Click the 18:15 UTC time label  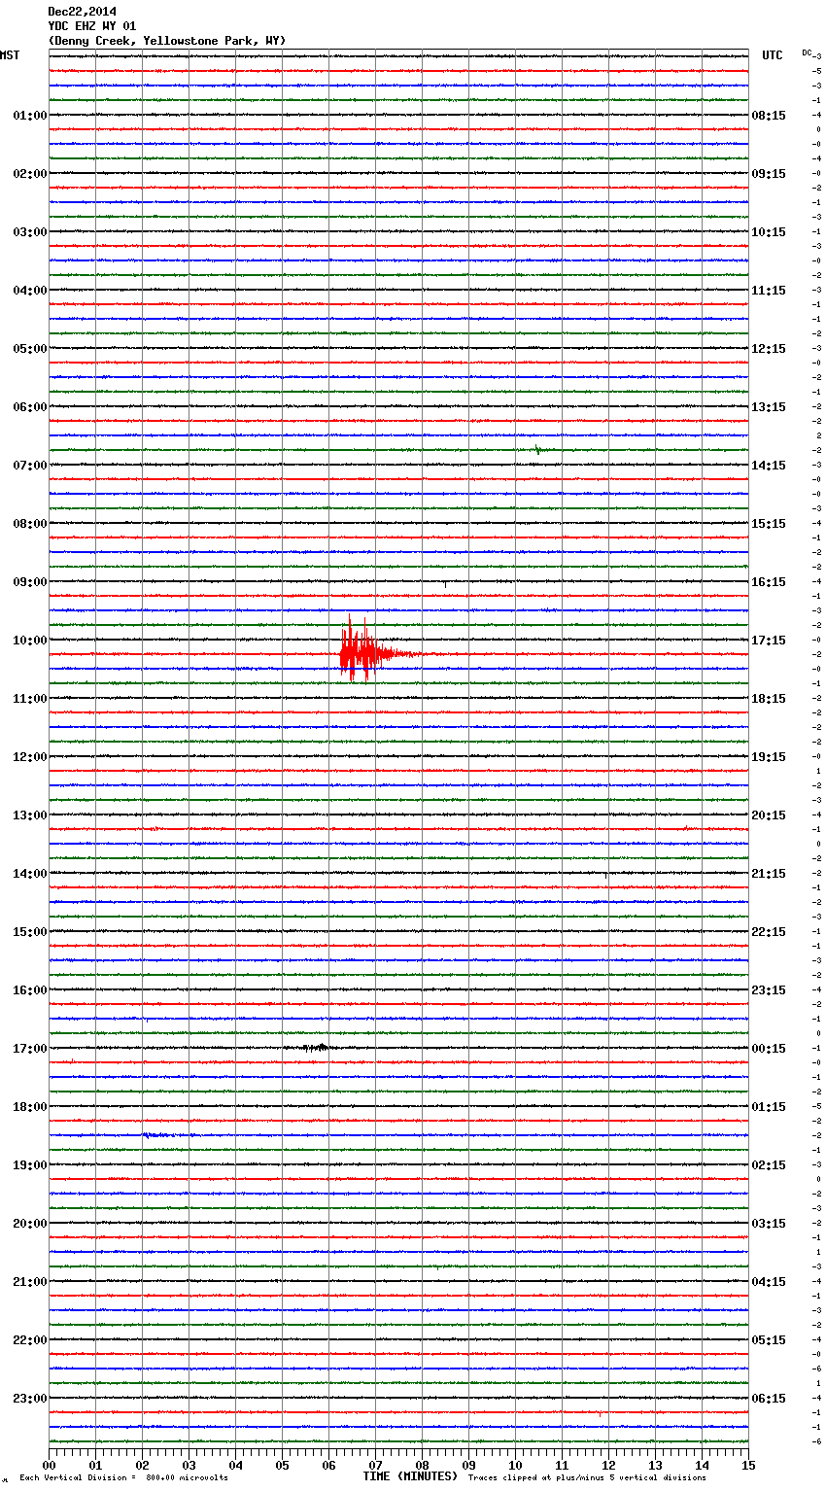pos(769,699)
